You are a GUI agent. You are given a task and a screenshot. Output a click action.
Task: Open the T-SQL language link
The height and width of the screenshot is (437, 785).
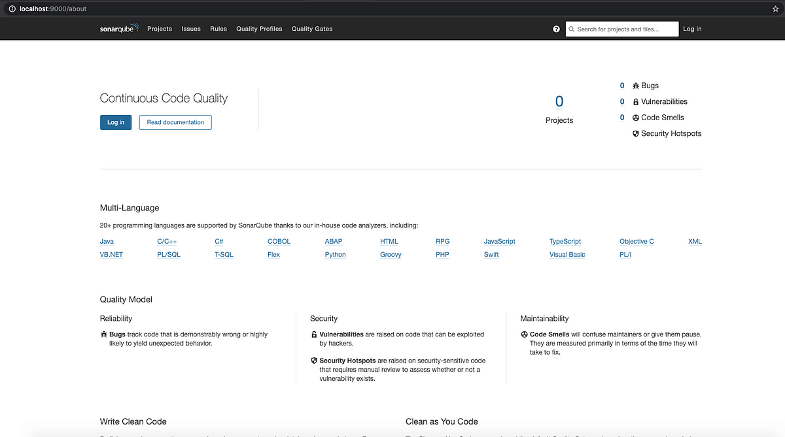coord(224,255)
